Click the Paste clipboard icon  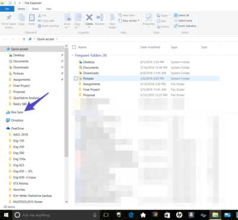tap(32, 17)
